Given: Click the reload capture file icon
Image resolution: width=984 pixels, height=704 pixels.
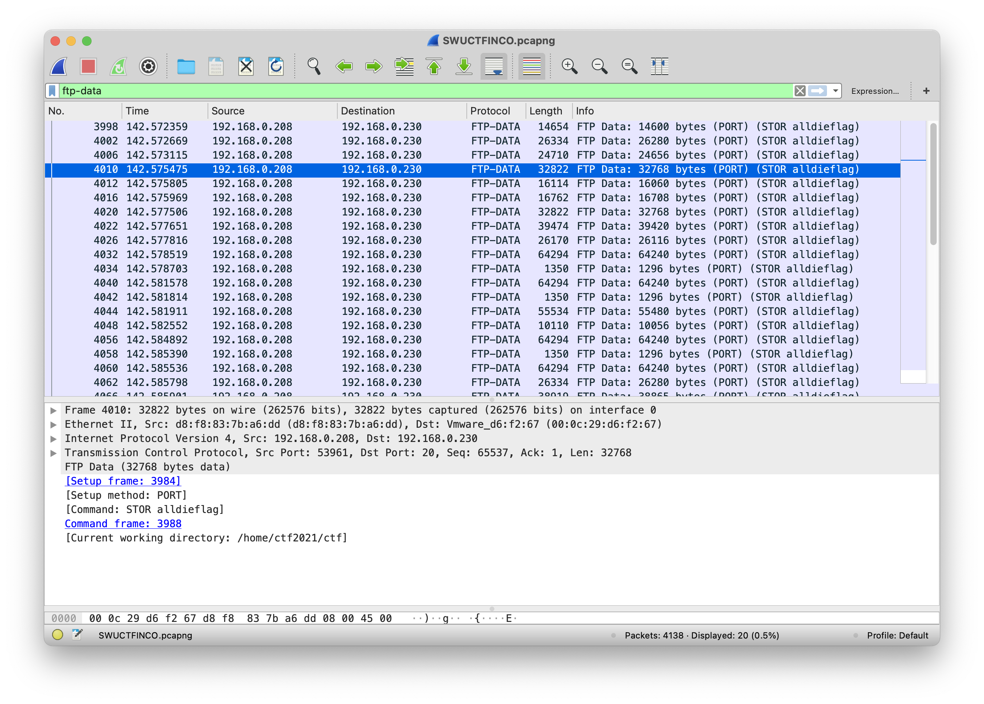Looking at the screenshot, I should coord(275,67).
